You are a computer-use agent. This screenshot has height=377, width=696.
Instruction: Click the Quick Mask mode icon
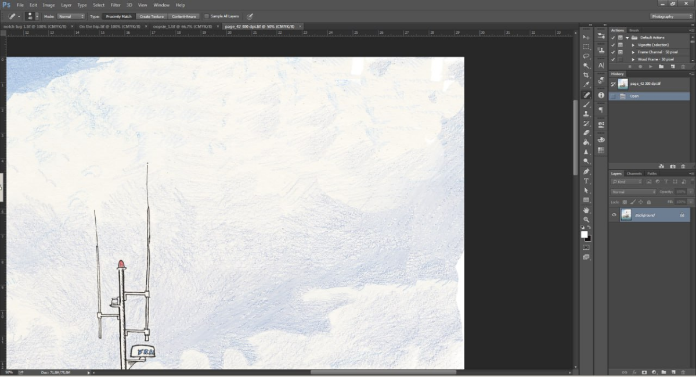586,247
